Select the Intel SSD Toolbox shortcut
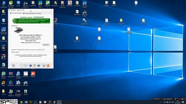The image size is (186, 104). click(x=85, y=4)
